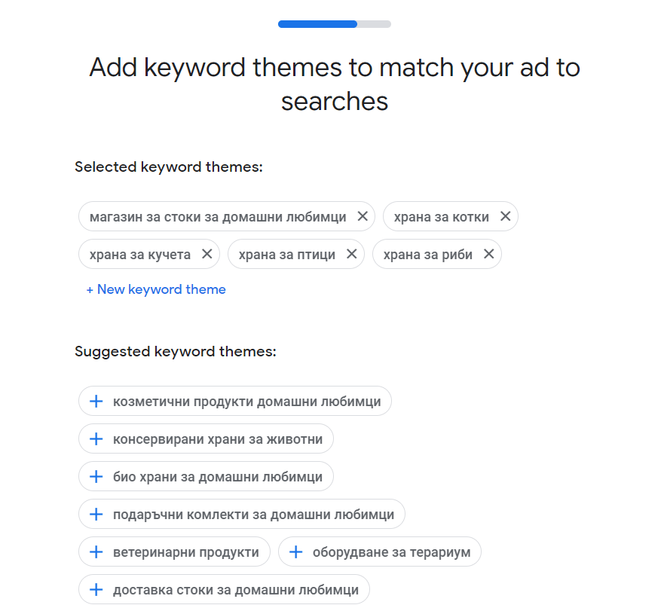Select the 'храна за котки' chip label
The image size is (664, 605).
441,217
